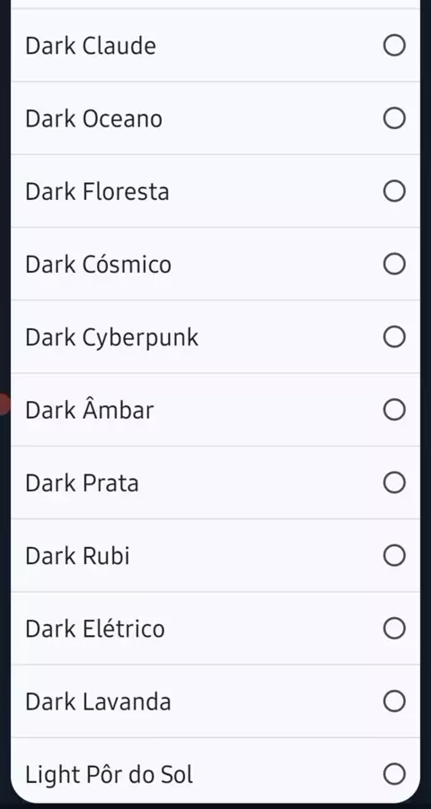Screen dimensions: 431x809
Task: Click the Light Pôr do Sol label
Action: [109, 774]
